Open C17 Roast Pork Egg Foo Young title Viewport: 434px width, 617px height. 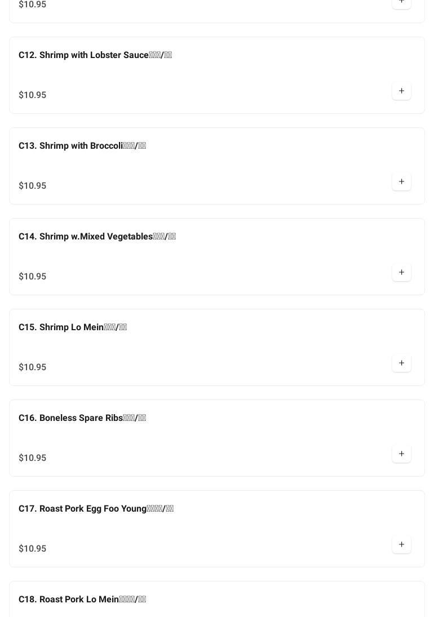tap(96, 509)
